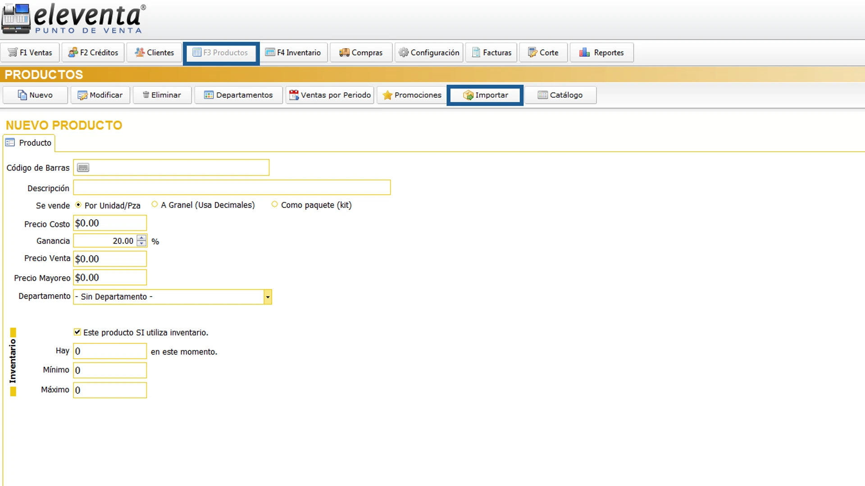Image resolution: width=865 pixels, height=486 pixels.
Task: Choose 'Como paquete (kit)' selling mode
Action: coord(274,204)
